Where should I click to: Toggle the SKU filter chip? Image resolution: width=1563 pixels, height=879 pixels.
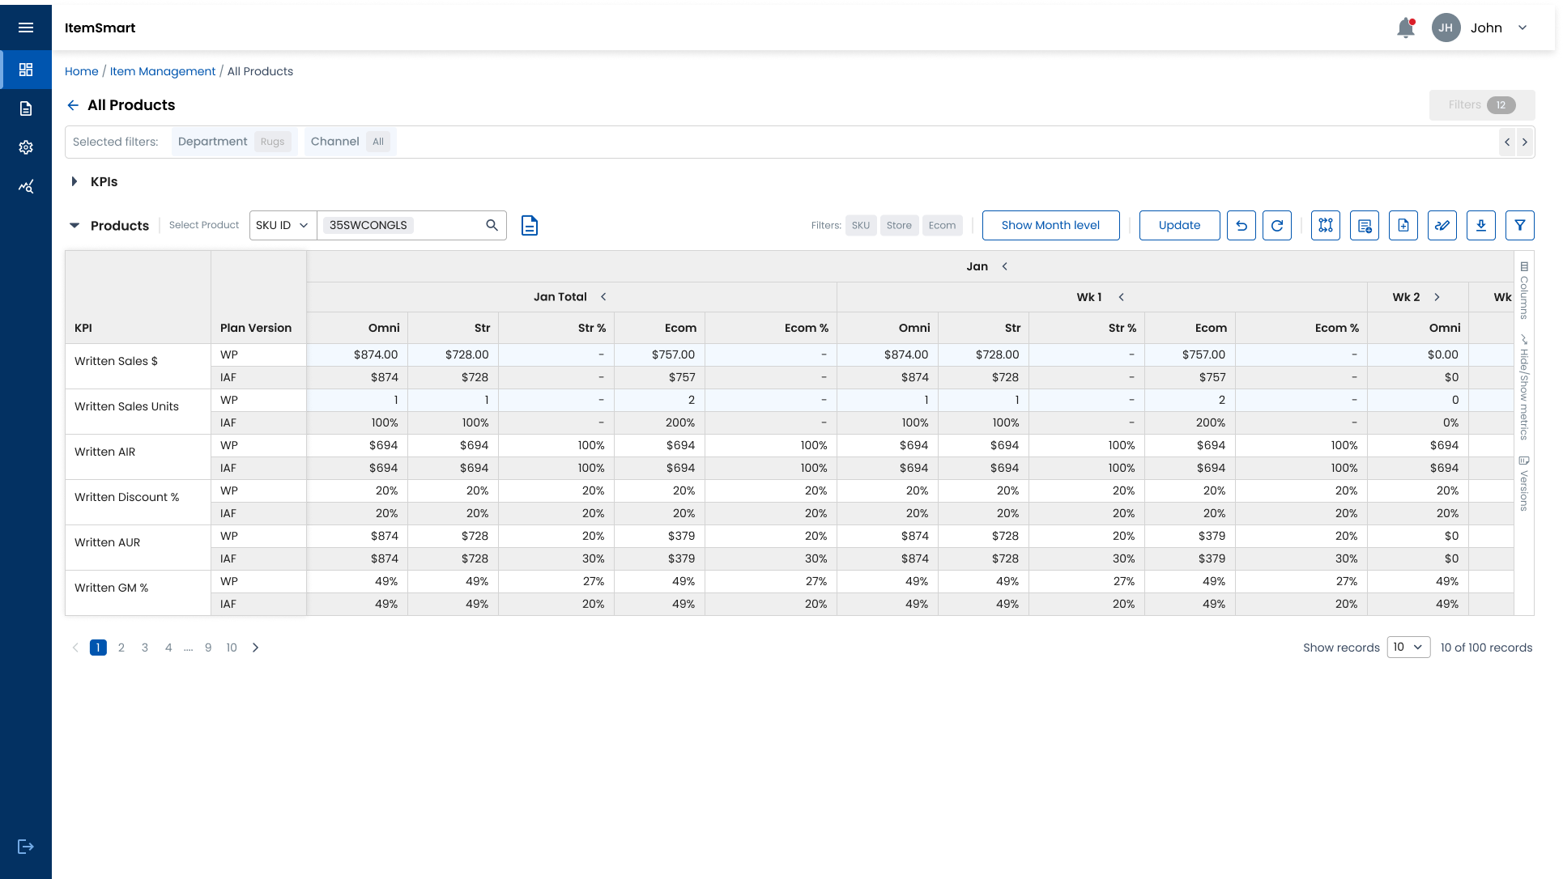point(860,226)
